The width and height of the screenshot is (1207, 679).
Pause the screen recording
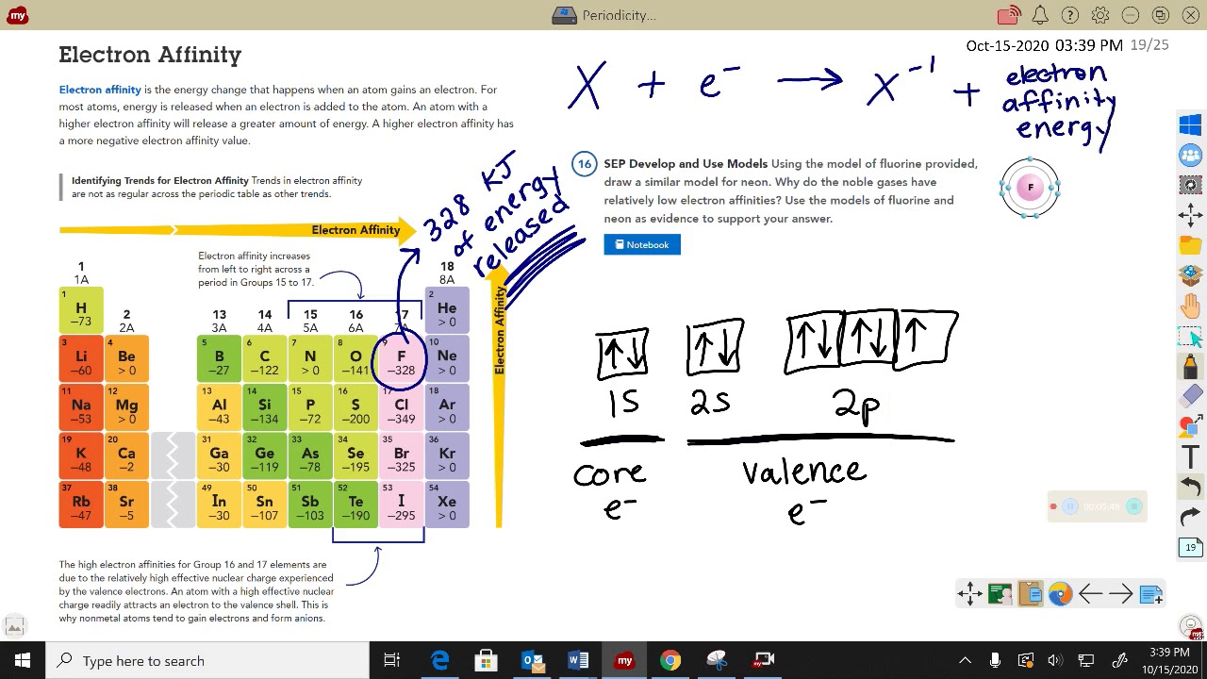(1070, 507)
